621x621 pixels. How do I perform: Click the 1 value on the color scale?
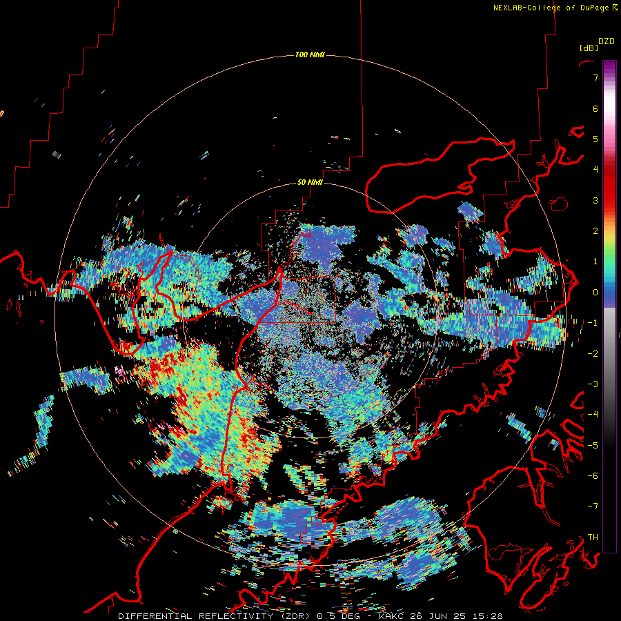click(x=595, y=262)
